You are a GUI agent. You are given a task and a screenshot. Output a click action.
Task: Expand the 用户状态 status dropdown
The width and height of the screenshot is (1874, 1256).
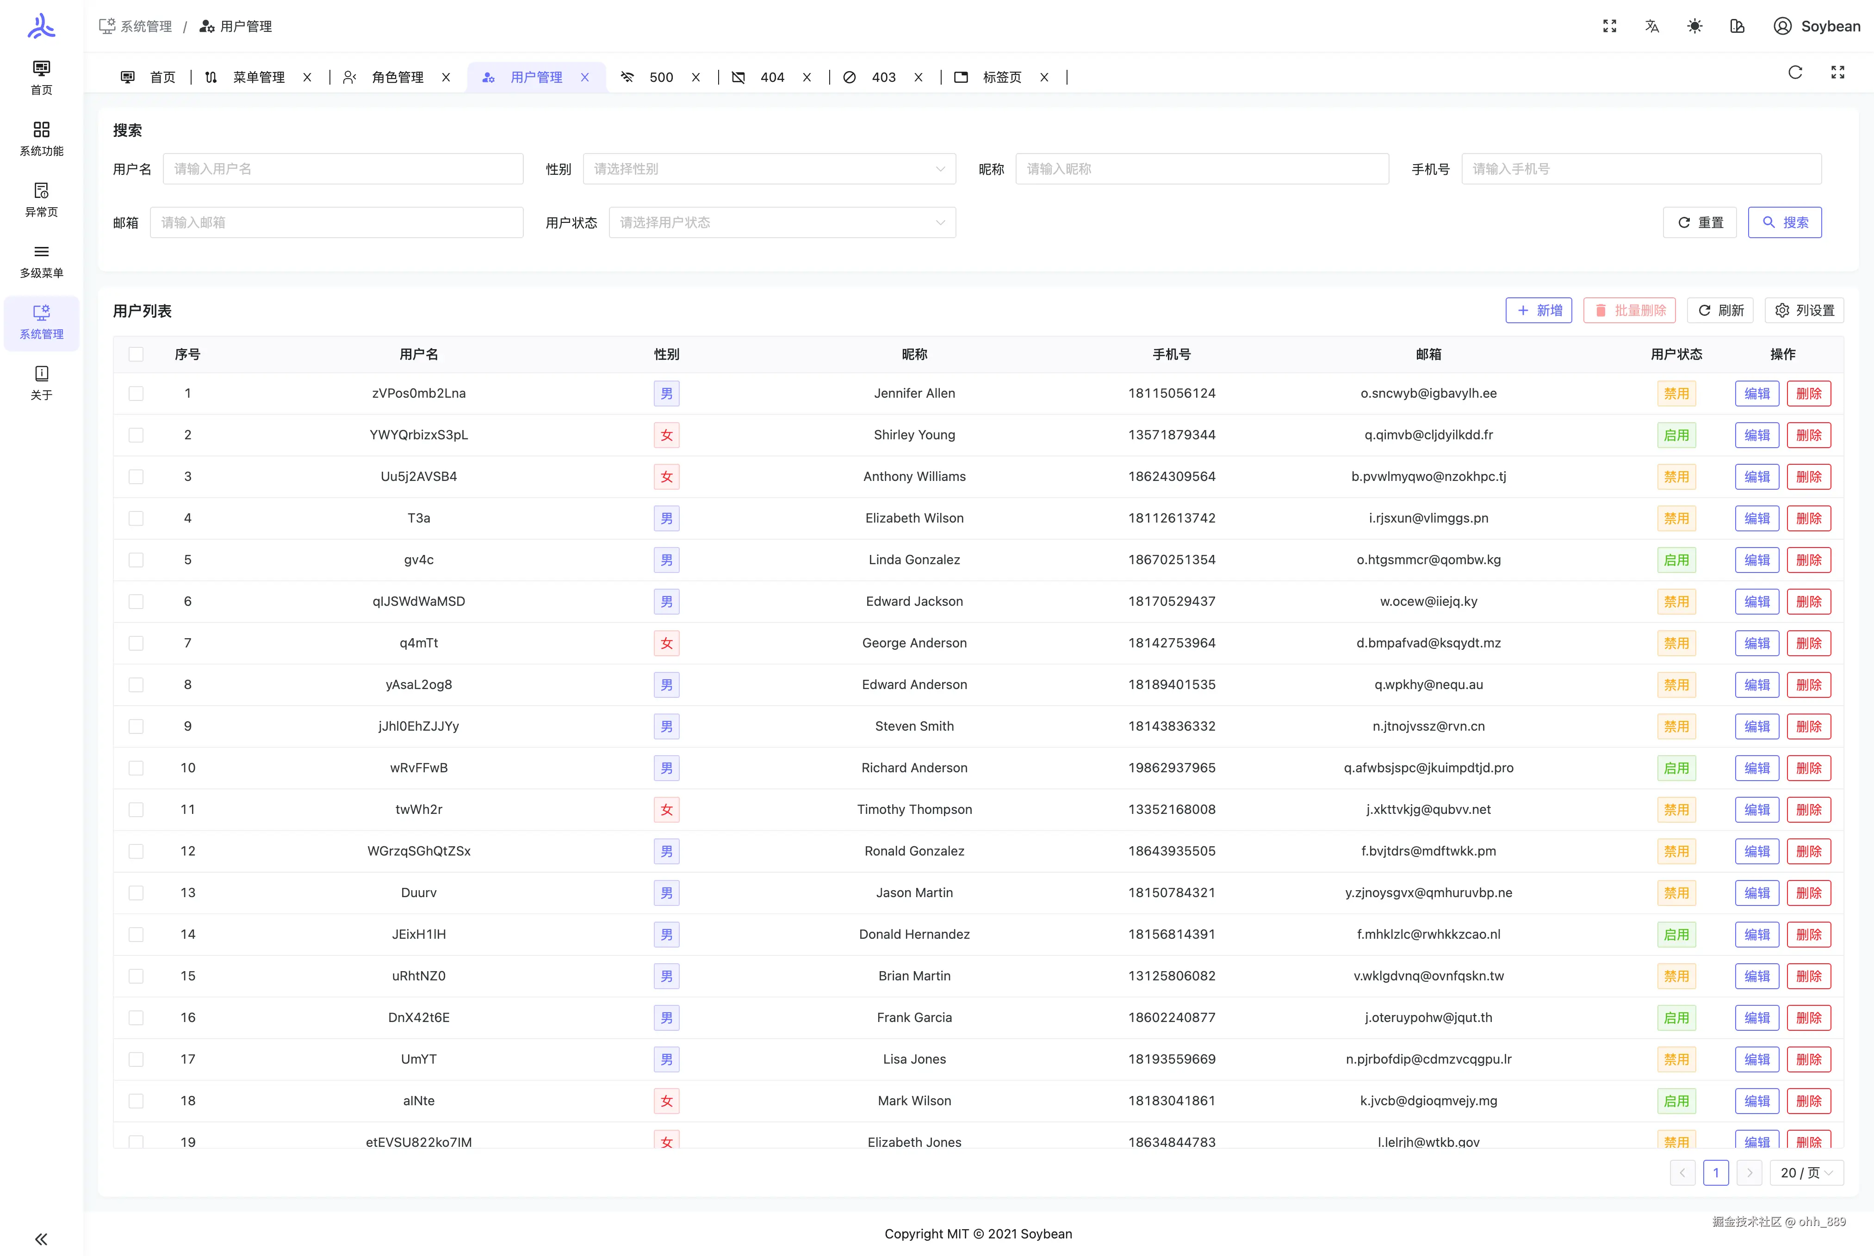tap(782, 223)
